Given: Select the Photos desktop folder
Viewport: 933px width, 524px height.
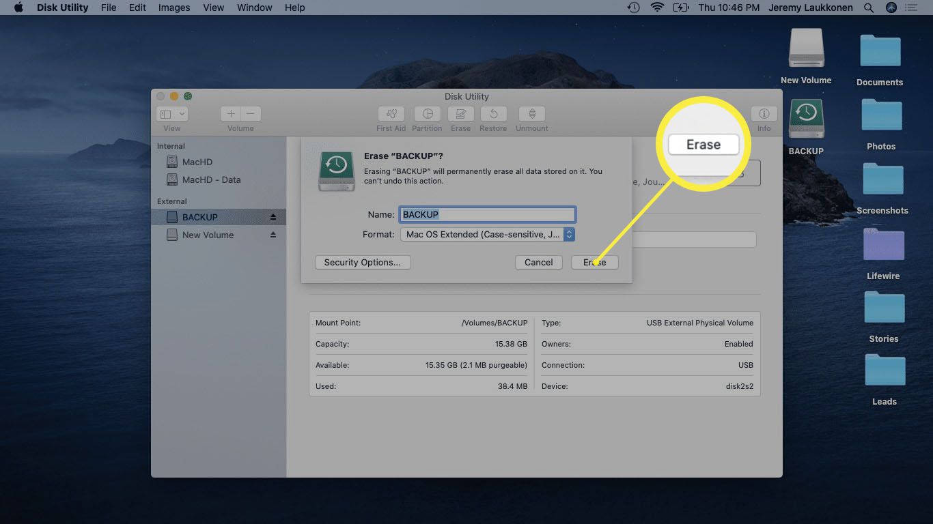Looking at the screenshot, I should pos(881,115).
